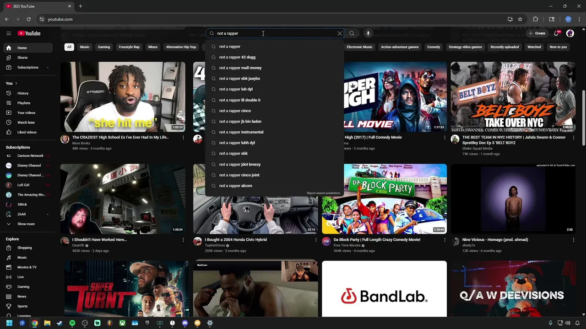
Task: Click the YouTube page scrollbar
Action: [583, 119]
